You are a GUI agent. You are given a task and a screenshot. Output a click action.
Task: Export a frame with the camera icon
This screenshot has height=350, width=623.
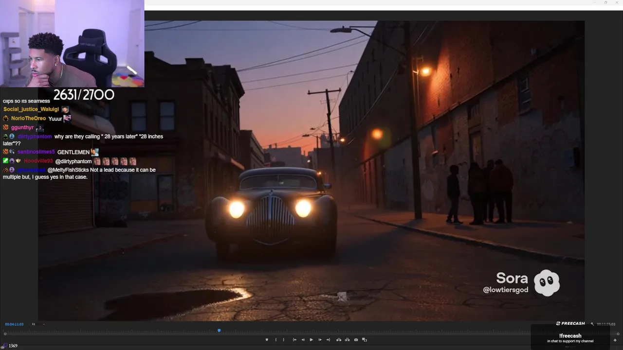point(356,340)
